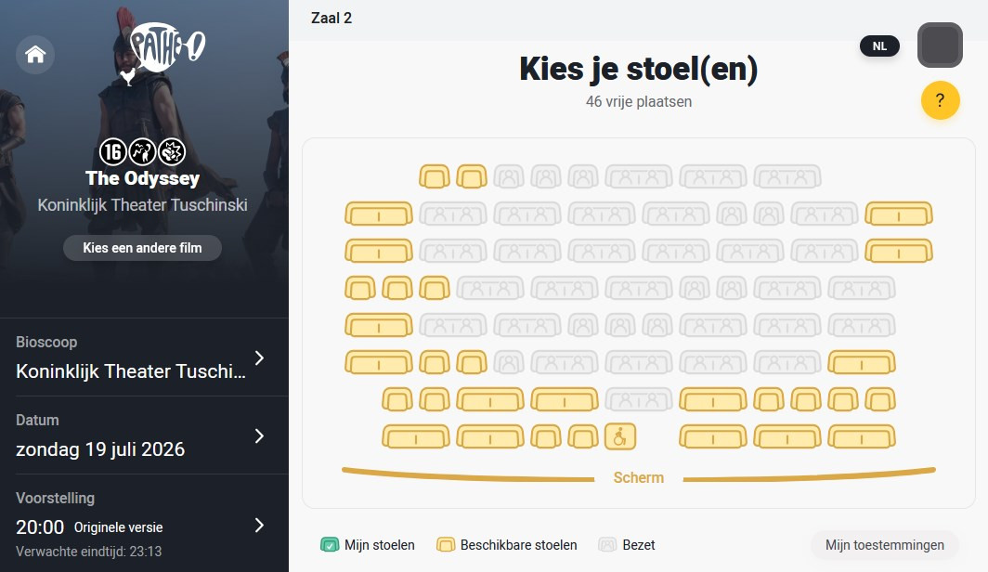Viewport: 988px width, 572px height.
Task: Click the yellow Beschikbare stoelen legend swatch
Action: pyautogui.click(x=446, y=545)
